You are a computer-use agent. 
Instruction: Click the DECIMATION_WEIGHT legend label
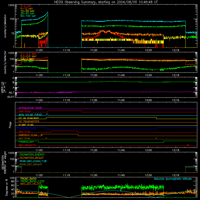[32, 158]
